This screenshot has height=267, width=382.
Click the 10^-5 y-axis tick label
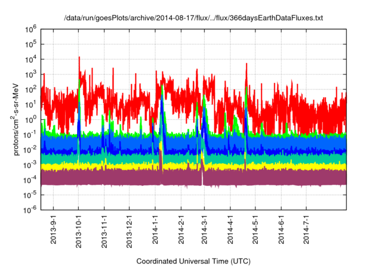coord(30,195)
